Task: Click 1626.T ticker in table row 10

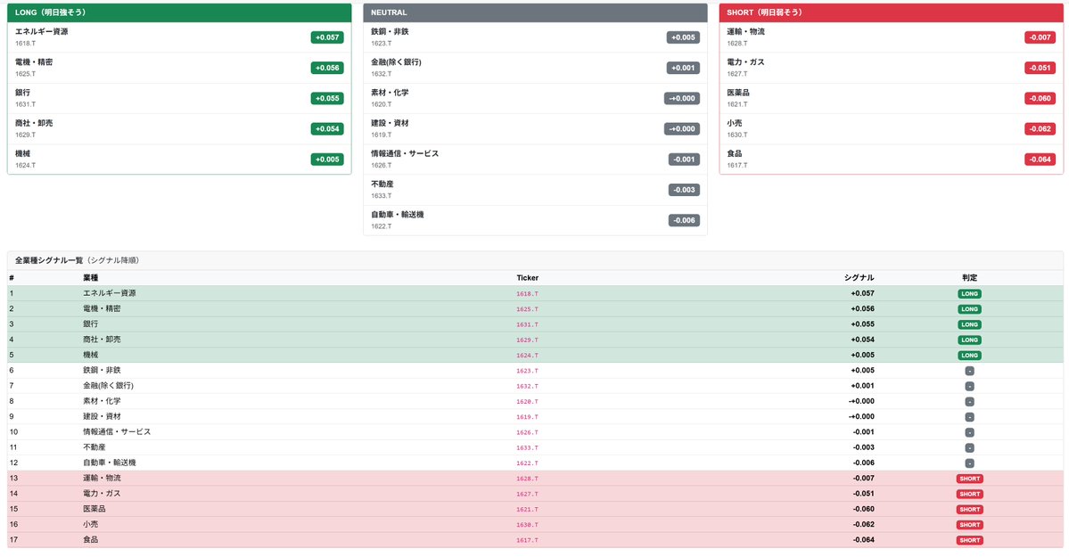Action: click(527, 432)
